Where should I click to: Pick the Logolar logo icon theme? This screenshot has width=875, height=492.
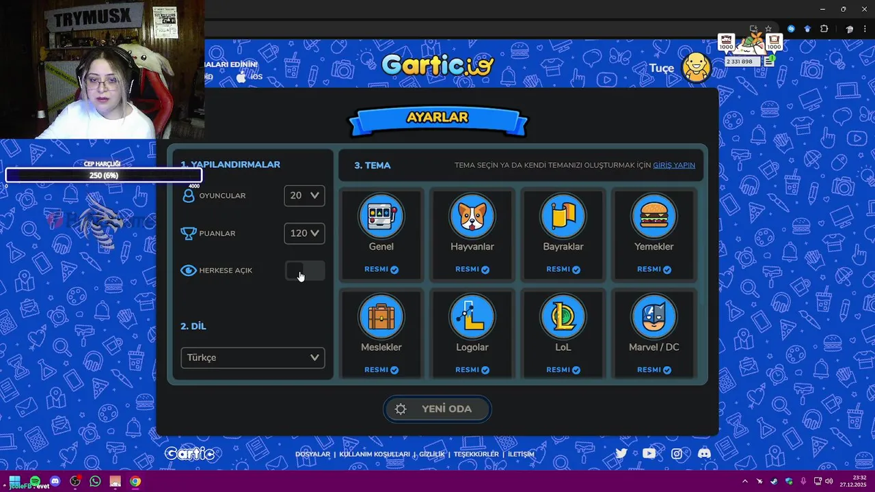pos(472,316)
